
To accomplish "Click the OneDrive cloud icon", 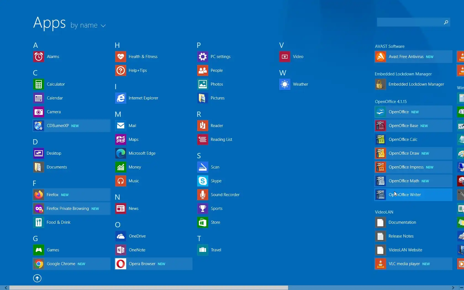I will click(x=121, y=236).
